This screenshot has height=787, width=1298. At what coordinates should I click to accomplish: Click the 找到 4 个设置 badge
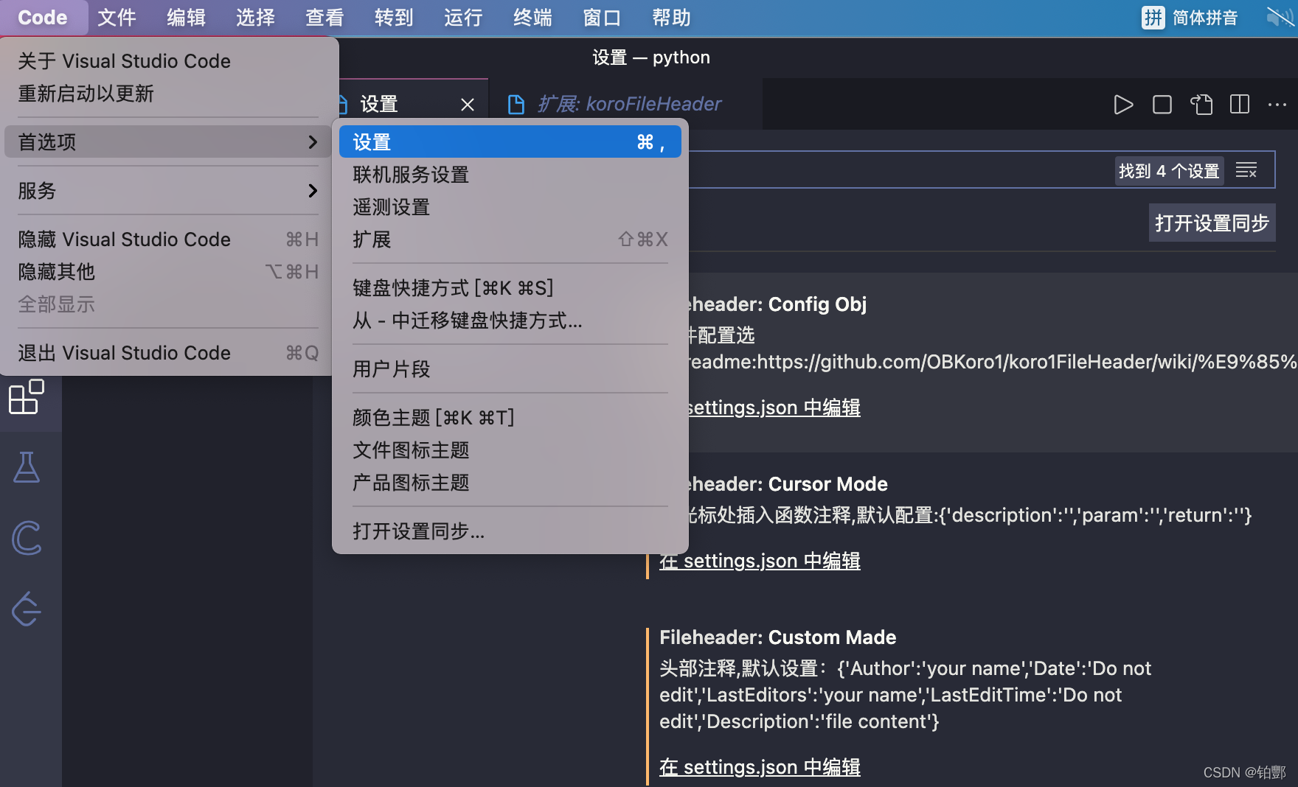point(1169,171)
